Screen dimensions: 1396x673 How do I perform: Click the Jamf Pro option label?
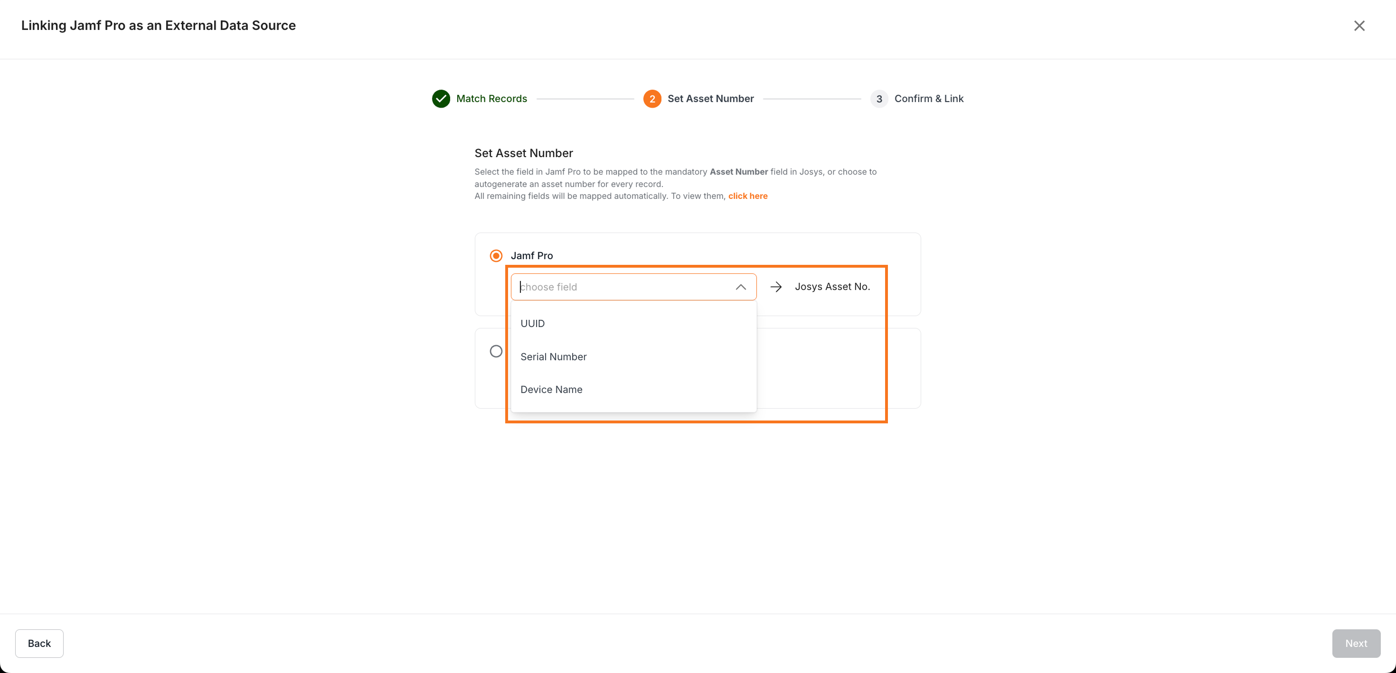coord(531,255)
